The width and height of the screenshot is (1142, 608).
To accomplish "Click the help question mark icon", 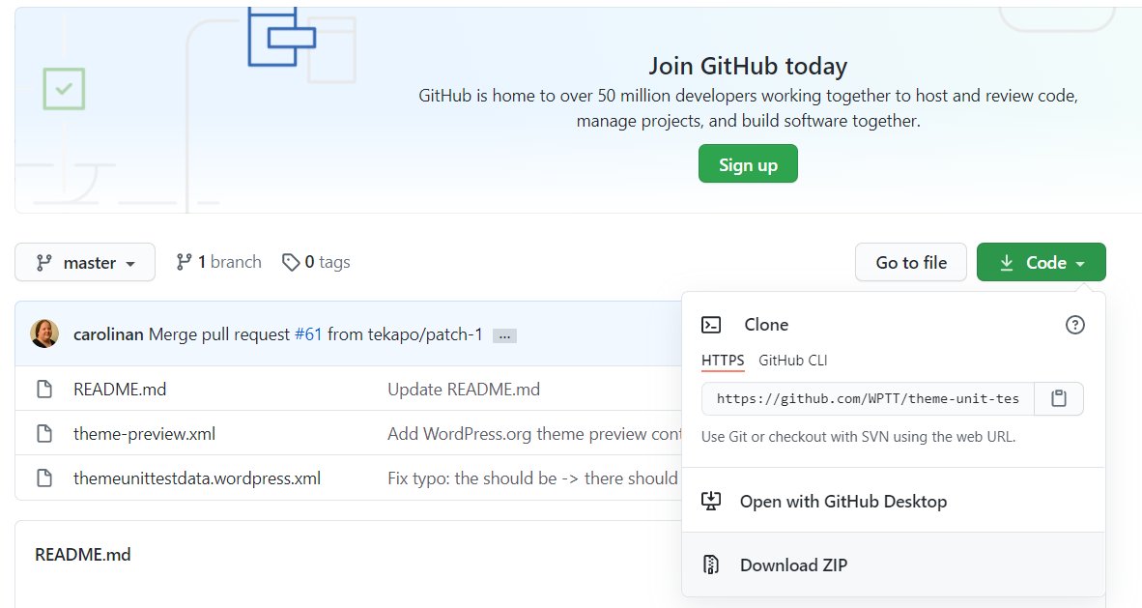I will click(1074, 325).
